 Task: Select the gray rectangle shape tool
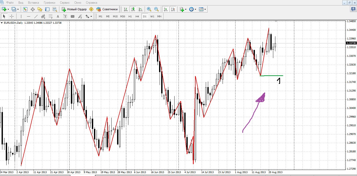73,16
